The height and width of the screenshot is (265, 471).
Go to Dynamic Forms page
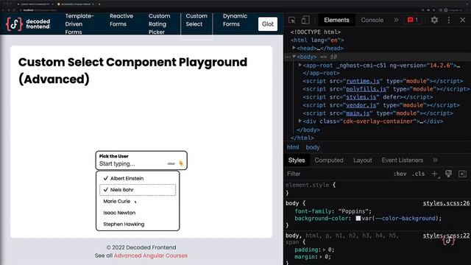(235, 20)
